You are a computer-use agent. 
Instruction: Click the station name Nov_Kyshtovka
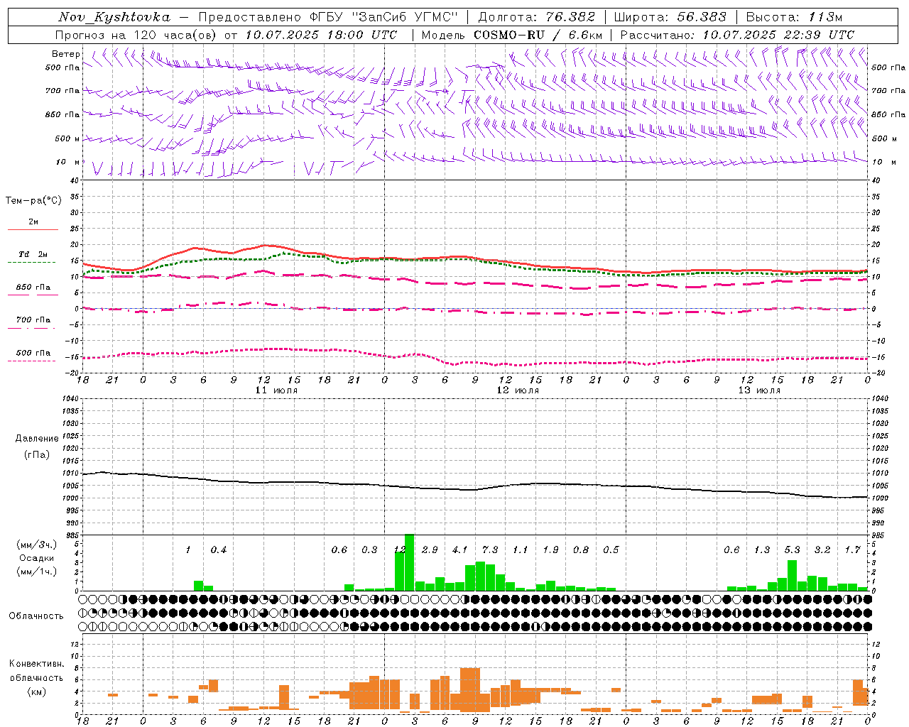114,17
